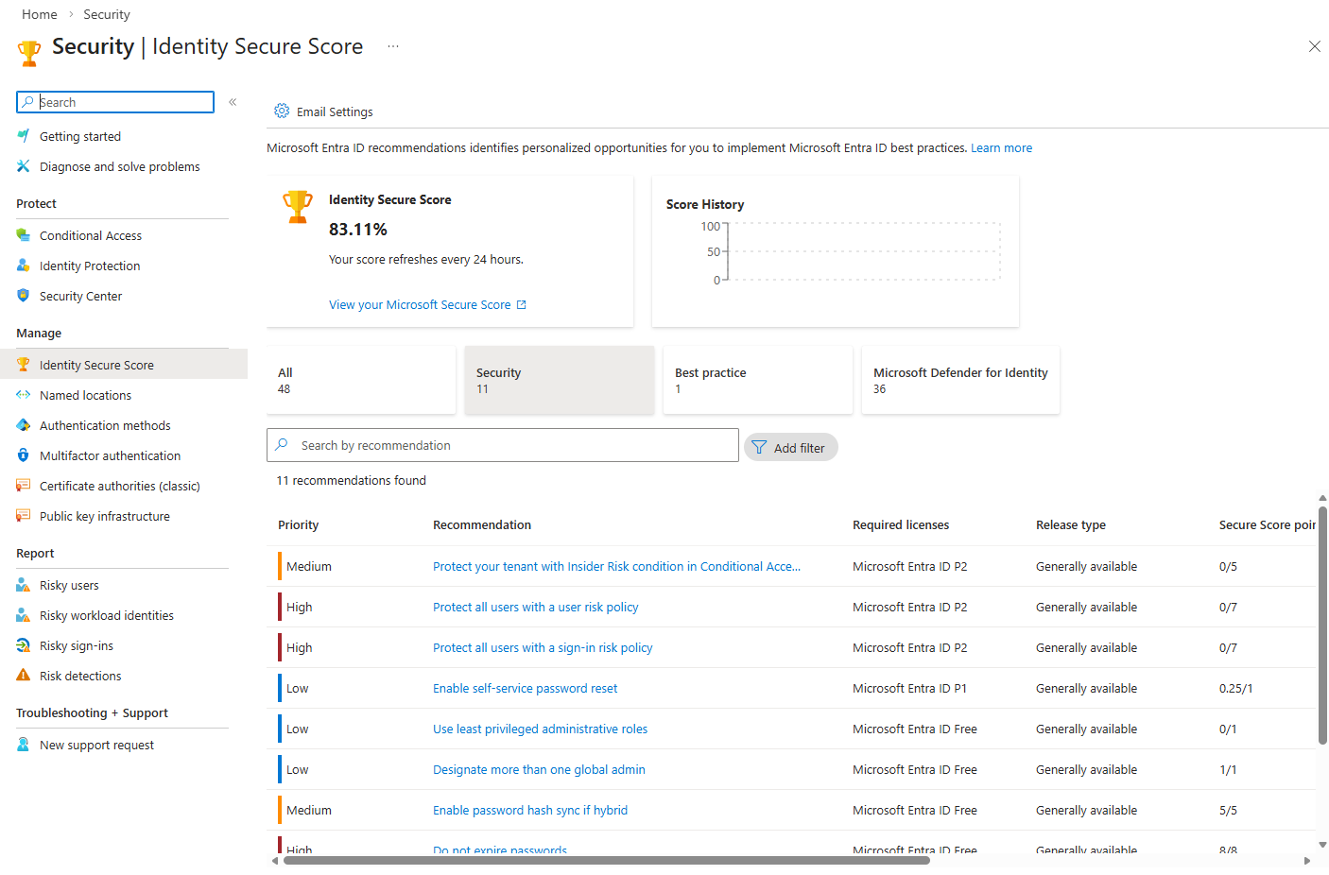Click the Public key infrastructure icon
Screen dimensions: 1329x875
pos(24,516)
